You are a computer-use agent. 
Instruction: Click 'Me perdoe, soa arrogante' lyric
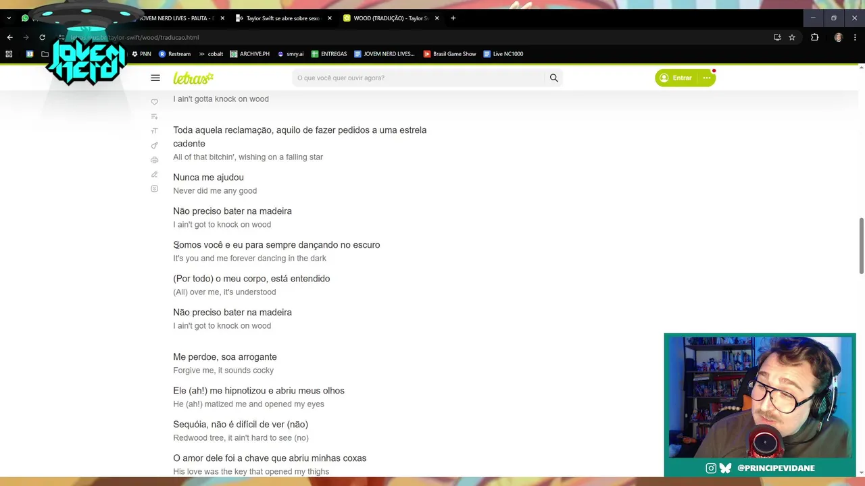[225, 356]
